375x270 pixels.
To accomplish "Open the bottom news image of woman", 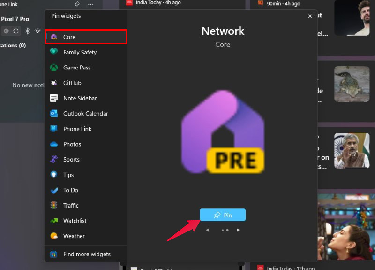I will [x=346, y=227].
